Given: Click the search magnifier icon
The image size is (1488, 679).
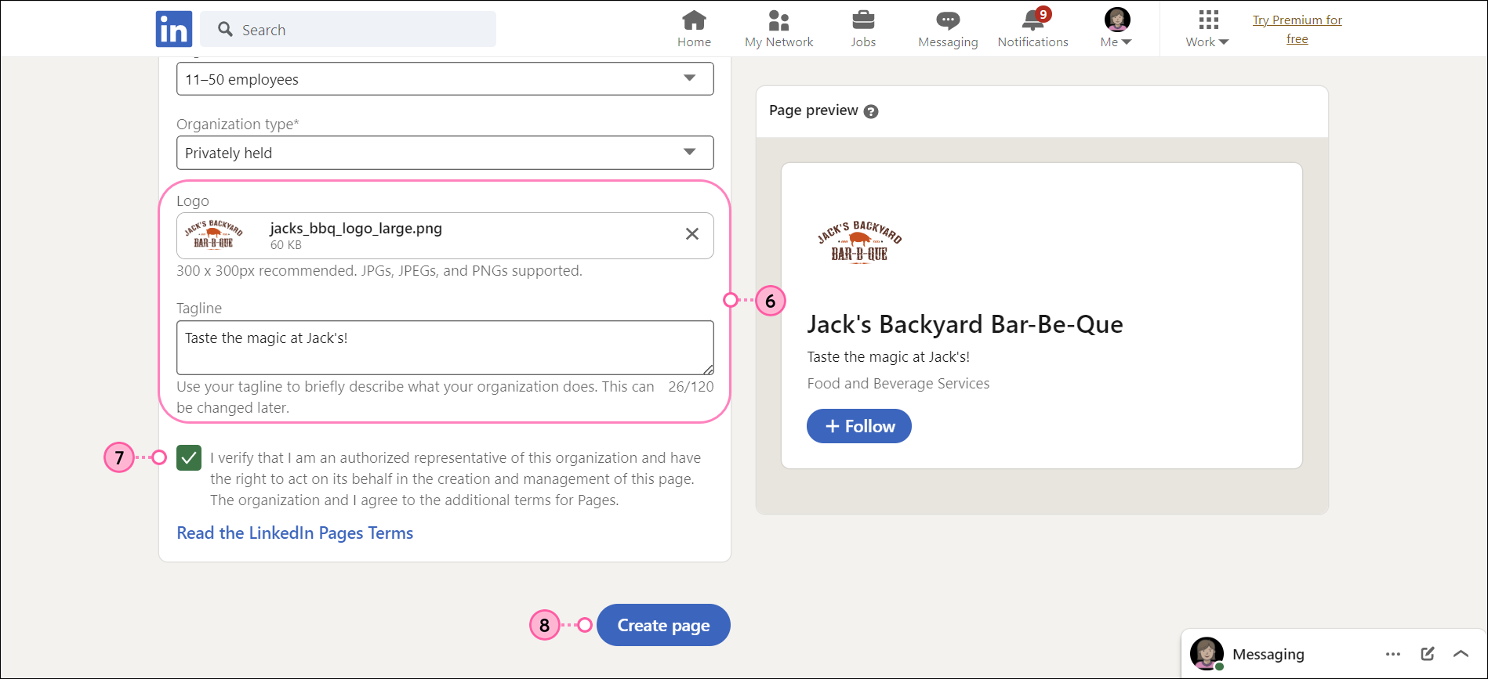Looking at the screenshot, I should click(226, 29).
